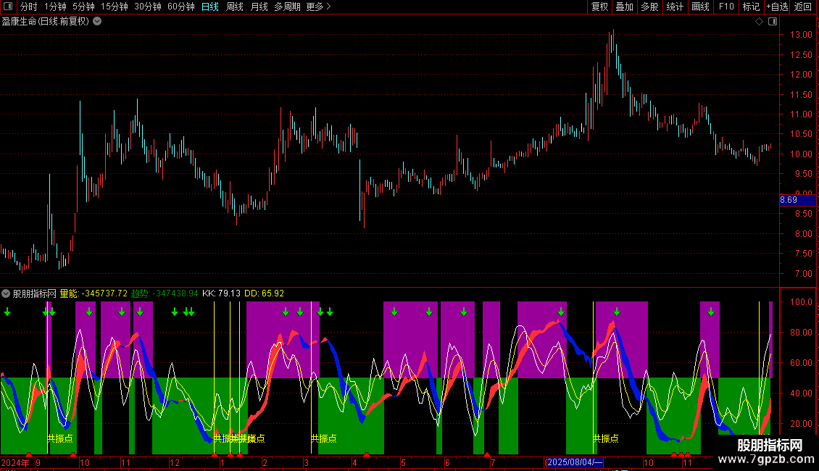Select the 日线 daily chart tab
This screenshot has width=819, height=471.
click(x=210, y=7)
